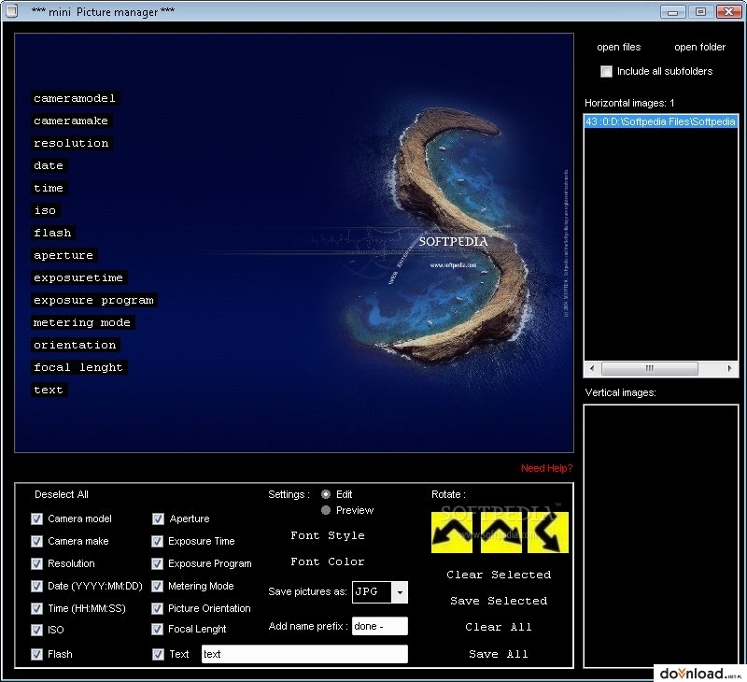747x682 pixels.
Task: Click Clear All
Action: 499,627
